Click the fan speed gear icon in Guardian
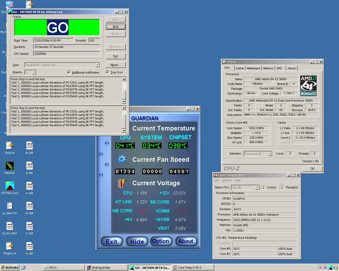This screenshot has height=271, width=339. [x=122, y=159]
